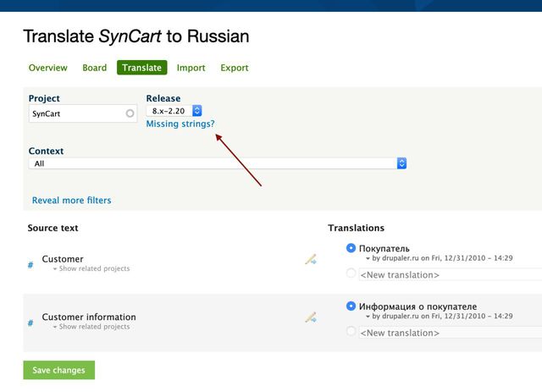
Task: Select new translation radio for Customer
Action: point(351,273)
